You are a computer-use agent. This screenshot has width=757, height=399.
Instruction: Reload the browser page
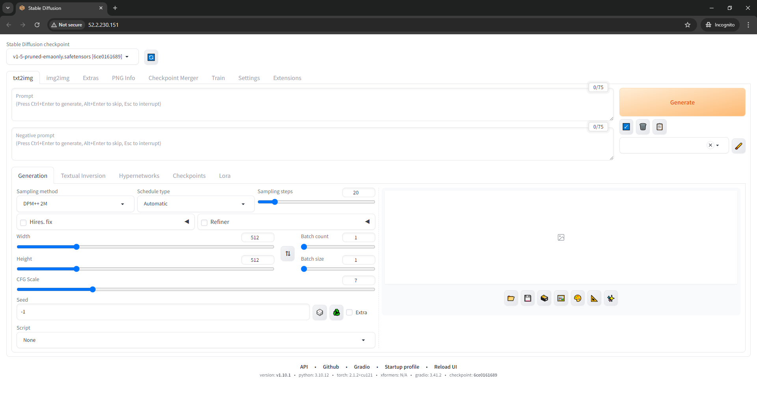pos(37,25)
